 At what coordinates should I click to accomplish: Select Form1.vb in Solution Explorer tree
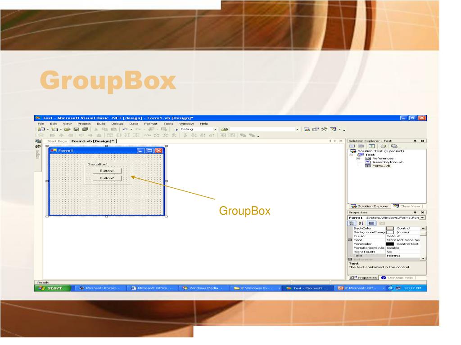click(x=381, y=166)
